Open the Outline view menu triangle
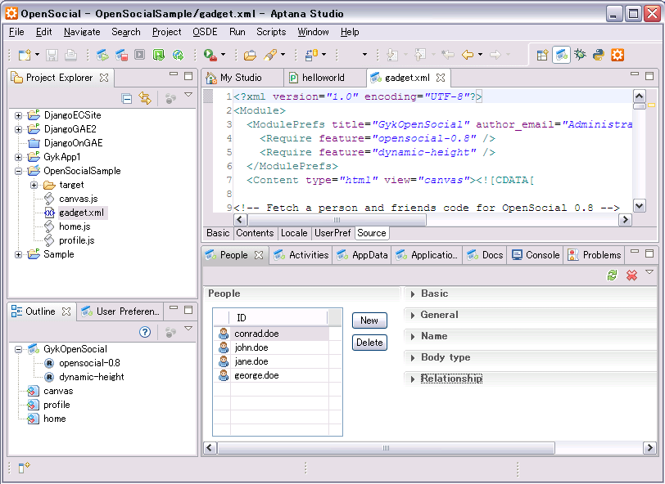The image size is (665, 484). click(x=188, y=329)
